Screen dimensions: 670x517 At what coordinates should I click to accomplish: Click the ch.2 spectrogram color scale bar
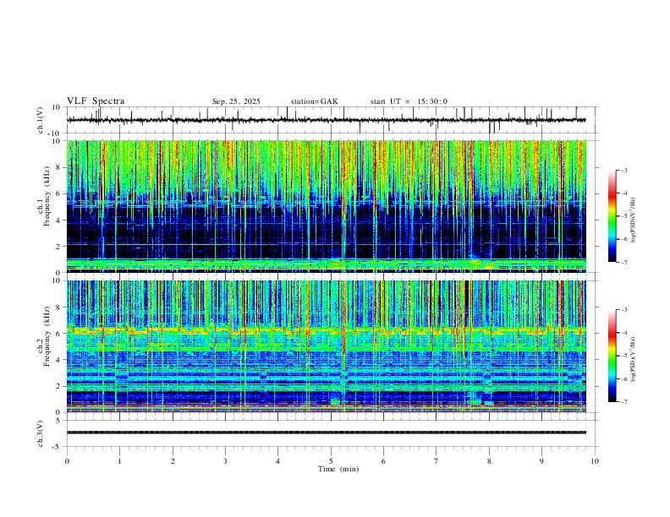[612, 356]
